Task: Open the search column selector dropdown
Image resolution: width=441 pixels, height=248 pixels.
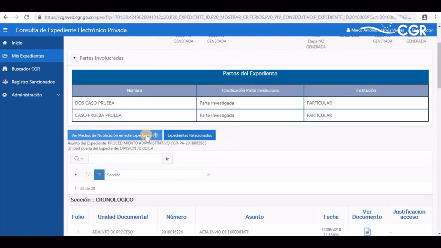Action: (x=79, y=159)
